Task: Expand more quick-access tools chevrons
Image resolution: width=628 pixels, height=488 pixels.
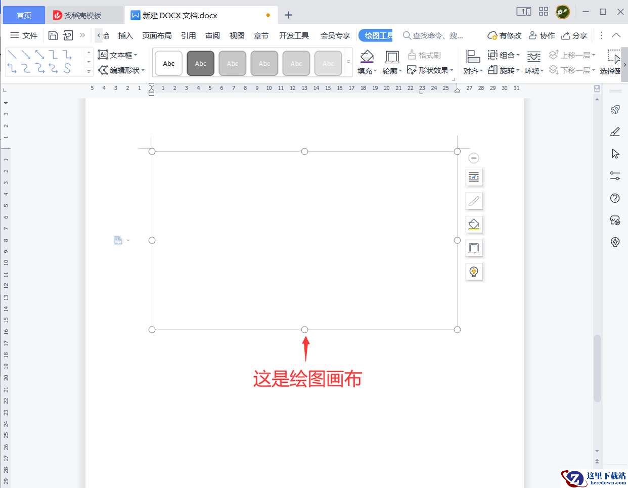Action: click(82, 35)
